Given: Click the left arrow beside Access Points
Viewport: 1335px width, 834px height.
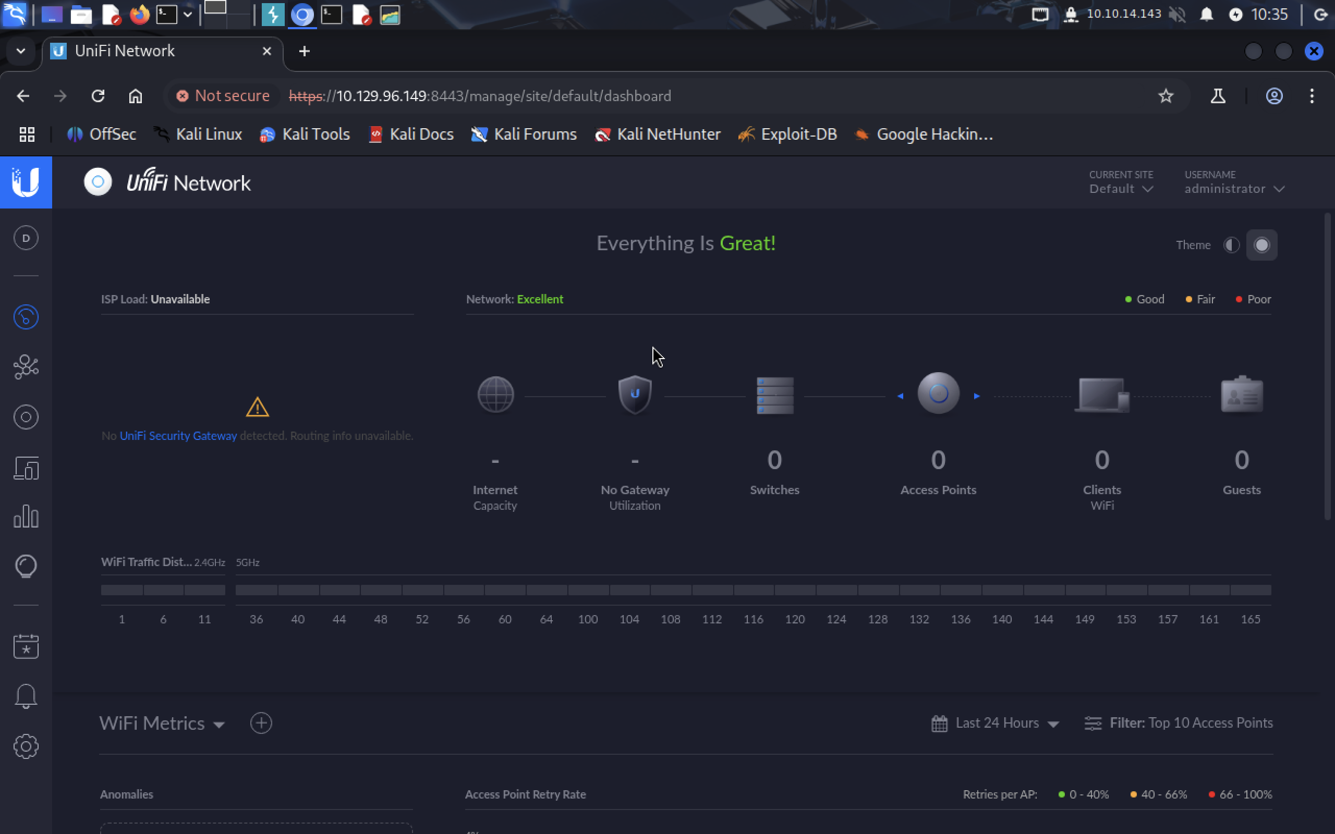Looking at the screenshot, I should click(x=900, y=396).
